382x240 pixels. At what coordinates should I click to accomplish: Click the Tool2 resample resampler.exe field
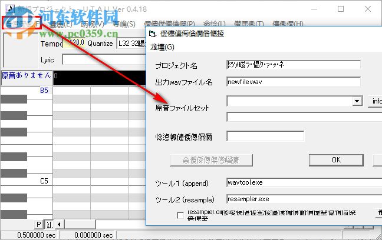tap(304, 199)
